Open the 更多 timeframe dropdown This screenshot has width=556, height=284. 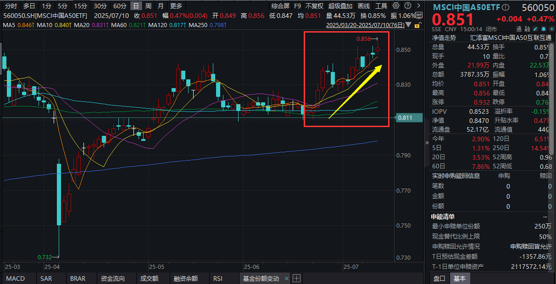click(x=175, y=6)
